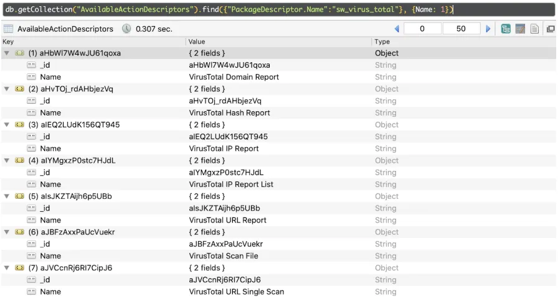
Task: Click string icon of Name VirusTotal URL Report
Action: tap(31, 220)
